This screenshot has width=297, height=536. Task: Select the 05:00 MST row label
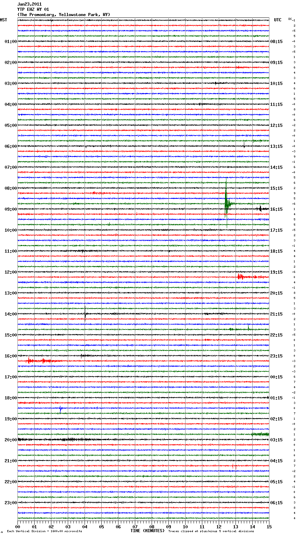click(x=10, y=125)
